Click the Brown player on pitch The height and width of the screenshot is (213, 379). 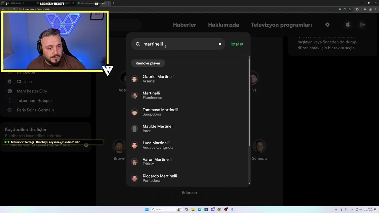[119, 150]
